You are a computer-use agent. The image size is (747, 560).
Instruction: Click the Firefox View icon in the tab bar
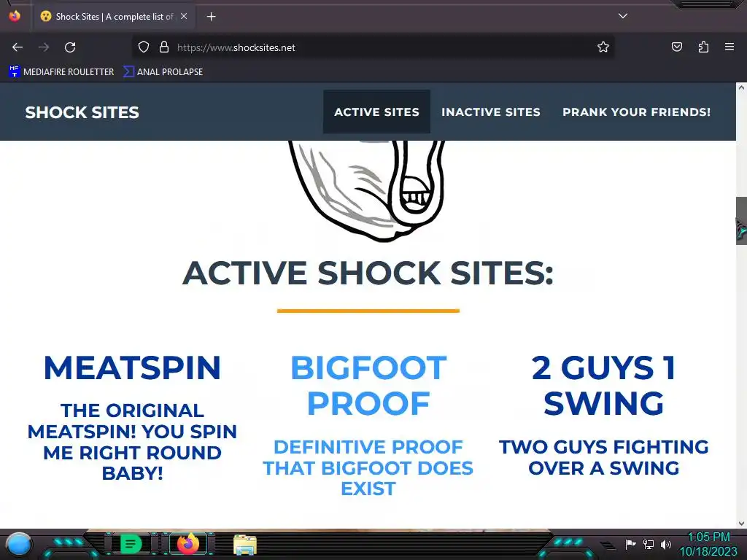tap(15, 16)
